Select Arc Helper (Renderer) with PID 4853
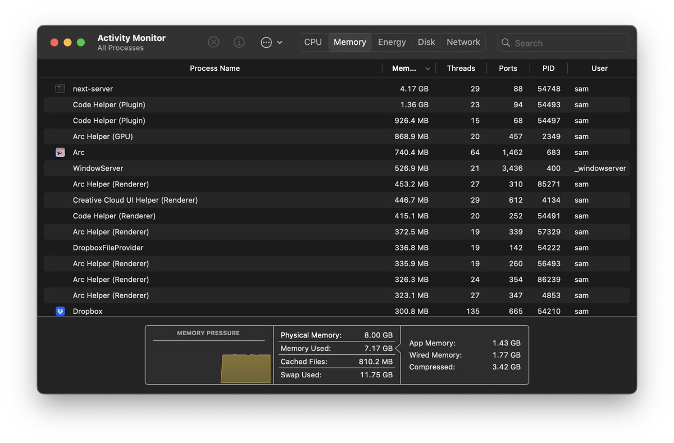 click(x=337, y=295)
